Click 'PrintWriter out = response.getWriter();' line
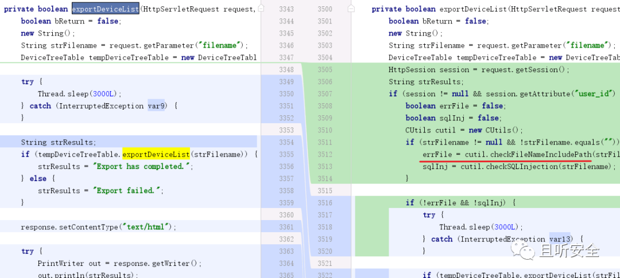This screenshot has width=620, height=278. pos(119,264)
